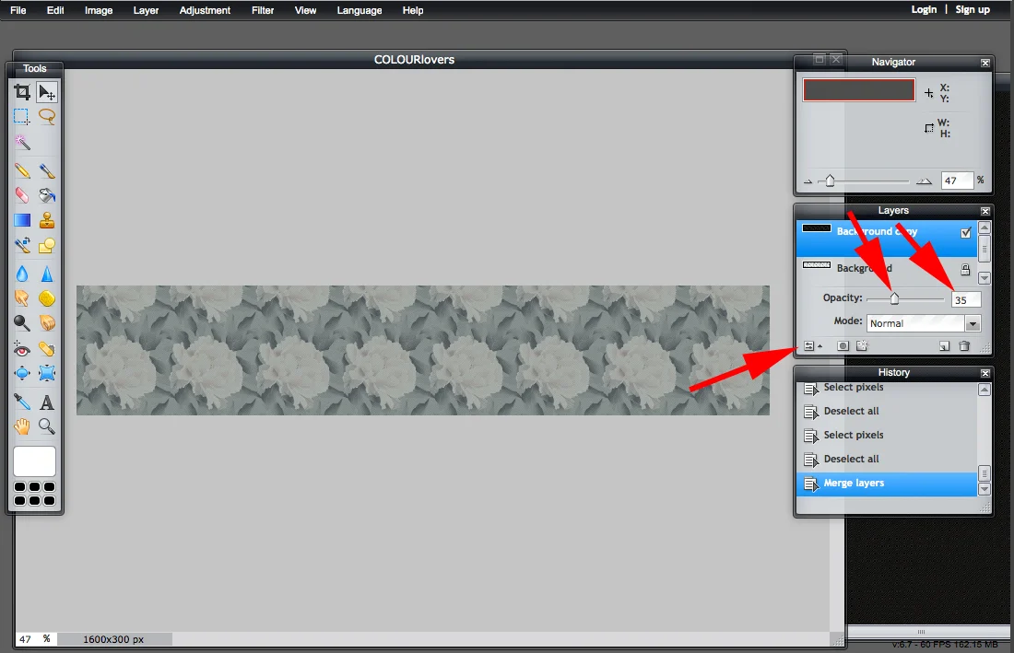Delete the selected layer with trash icon

(x=964, y=346)
